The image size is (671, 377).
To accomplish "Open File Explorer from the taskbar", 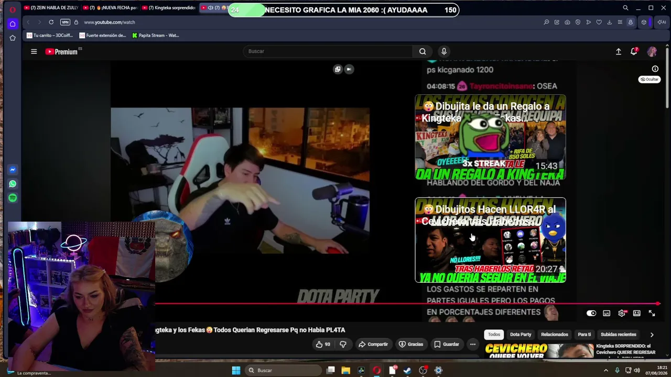I will (x=346, y=370).
